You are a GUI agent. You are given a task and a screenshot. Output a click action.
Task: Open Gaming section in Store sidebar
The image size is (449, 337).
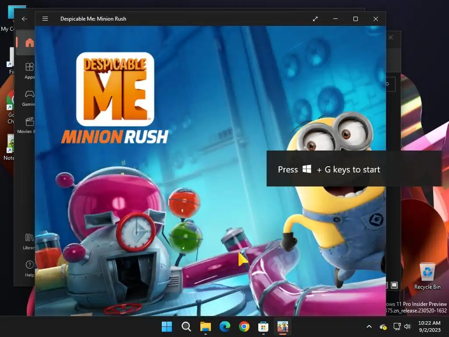(29, 98)
